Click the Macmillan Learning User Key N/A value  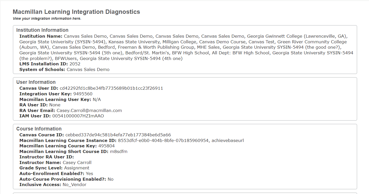(x=97, y=99)
